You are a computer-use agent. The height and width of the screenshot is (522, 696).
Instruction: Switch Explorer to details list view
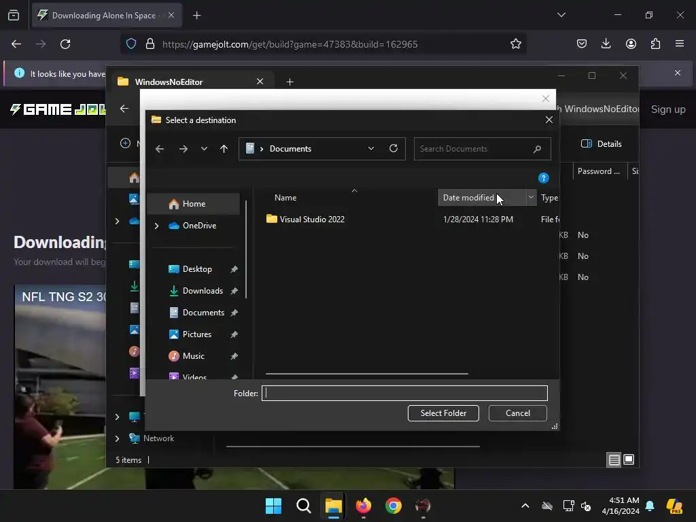pos(614,460)
